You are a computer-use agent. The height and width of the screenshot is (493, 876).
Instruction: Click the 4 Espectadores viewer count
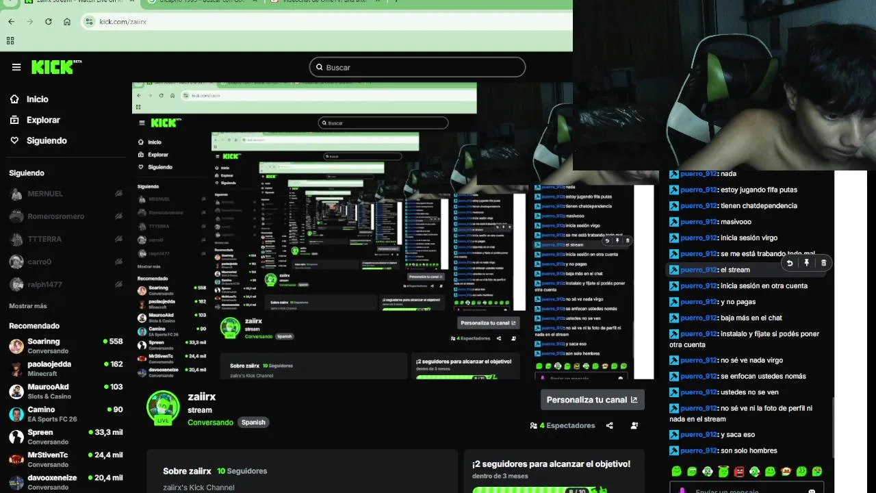click(563, 425)
